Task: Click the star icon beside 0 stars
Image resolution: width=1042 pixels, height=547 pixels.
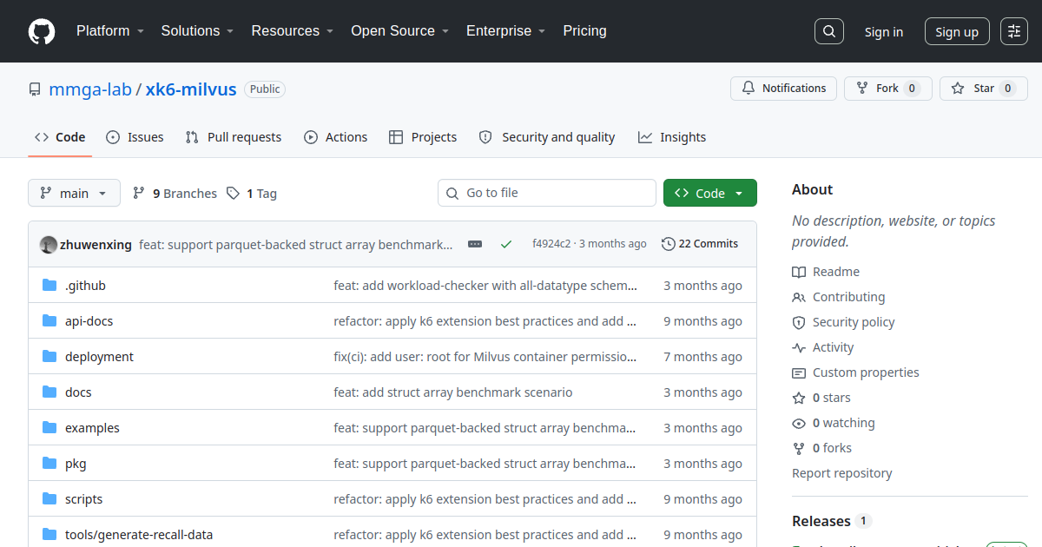Action: tap(799, 398)
